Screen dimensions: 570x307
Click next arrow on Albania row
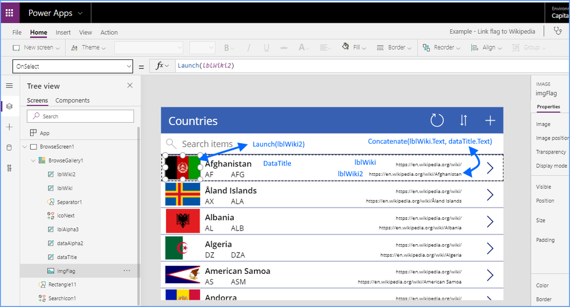[490, 221]
